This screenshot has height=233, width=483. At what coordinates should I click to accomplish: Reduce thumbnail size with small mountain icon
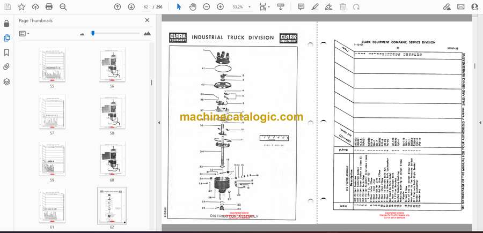point(82,34)
